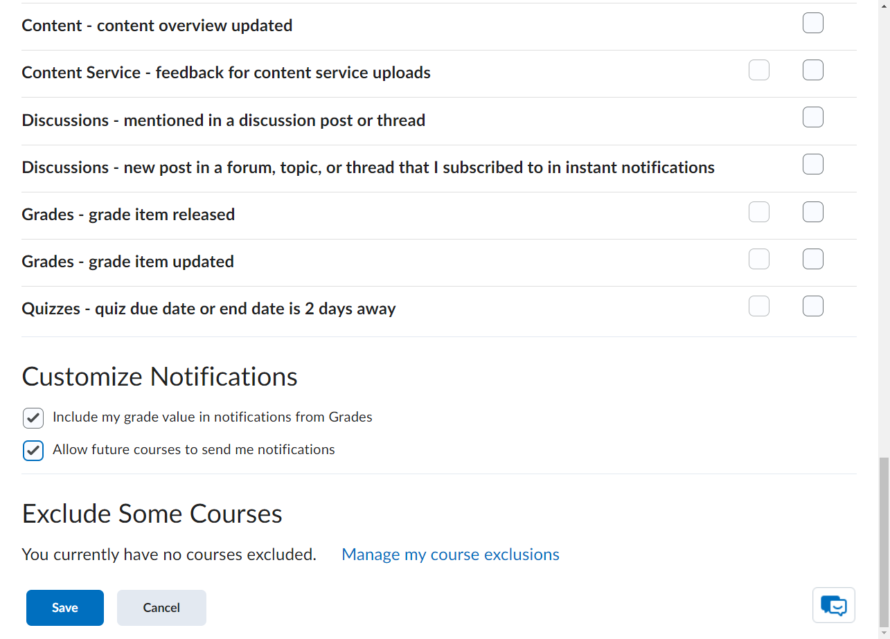
Task: Uncheck Allow future courses to send me notifications
Action: pos(33,451)
